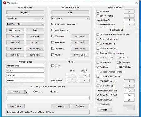Click the PowerSaver C0% value field

click(x=129, y=100)
